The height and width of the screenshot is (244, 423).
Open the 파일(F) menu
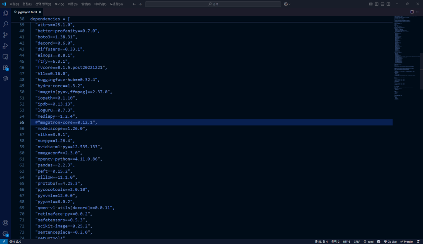coord(14,4)
